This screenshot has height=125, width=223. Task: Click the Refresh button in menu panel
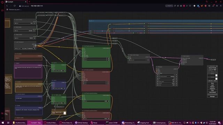(x=212, y=87)
